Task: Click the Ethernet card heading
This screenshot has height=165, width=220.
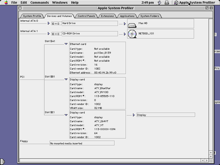Action: (78, 44)
